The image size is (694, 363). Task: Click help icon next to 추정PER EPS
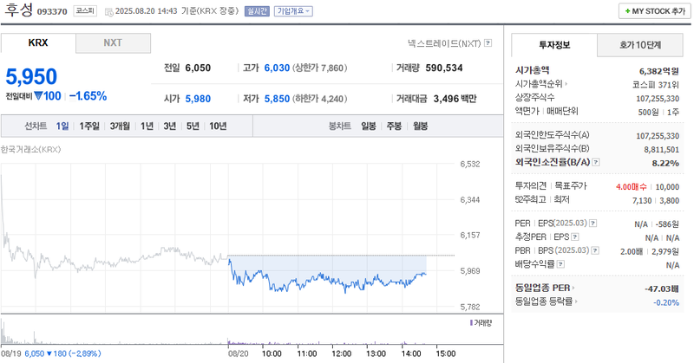click(575, 237)
